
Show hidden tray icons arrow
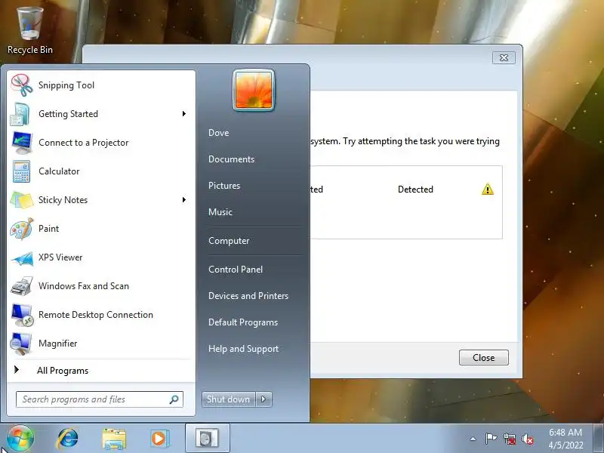coord(473,439)
